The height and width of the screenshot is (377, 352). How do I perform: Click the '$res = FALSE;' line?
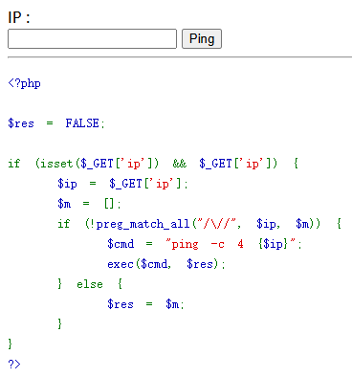click(56, 123)
